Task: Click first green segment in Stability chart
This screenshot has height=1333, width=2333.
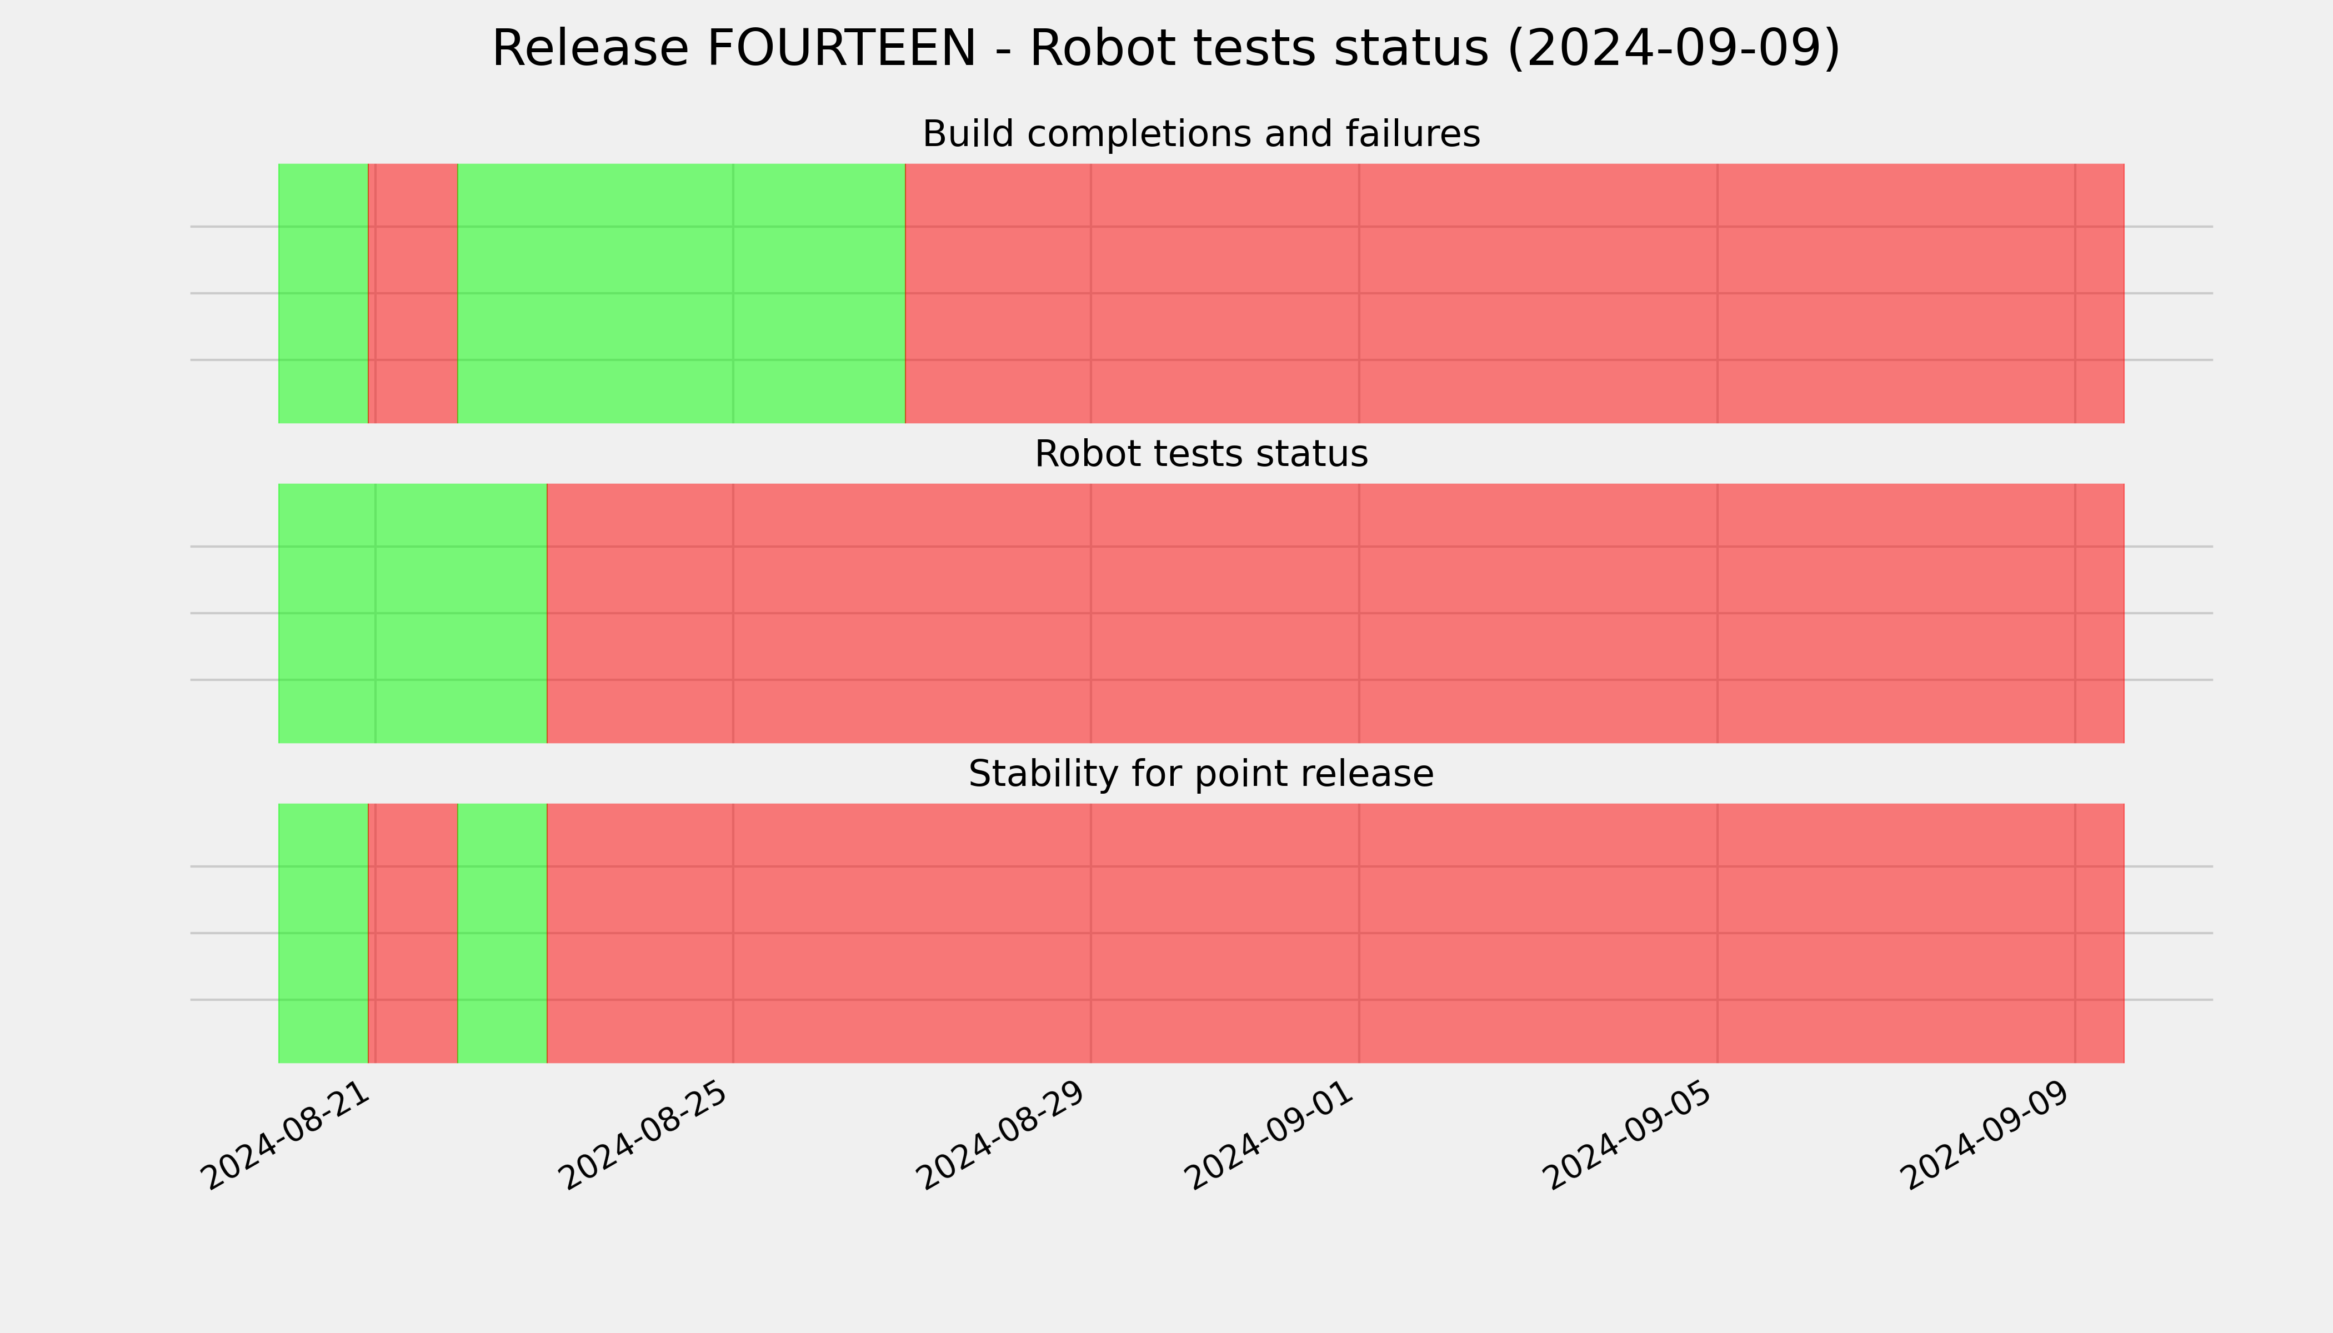Action: (323, 933)
